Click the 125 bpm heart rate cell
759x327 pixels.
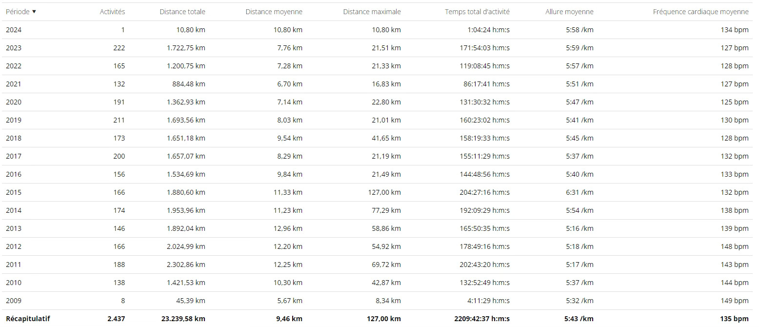[735, 102]
